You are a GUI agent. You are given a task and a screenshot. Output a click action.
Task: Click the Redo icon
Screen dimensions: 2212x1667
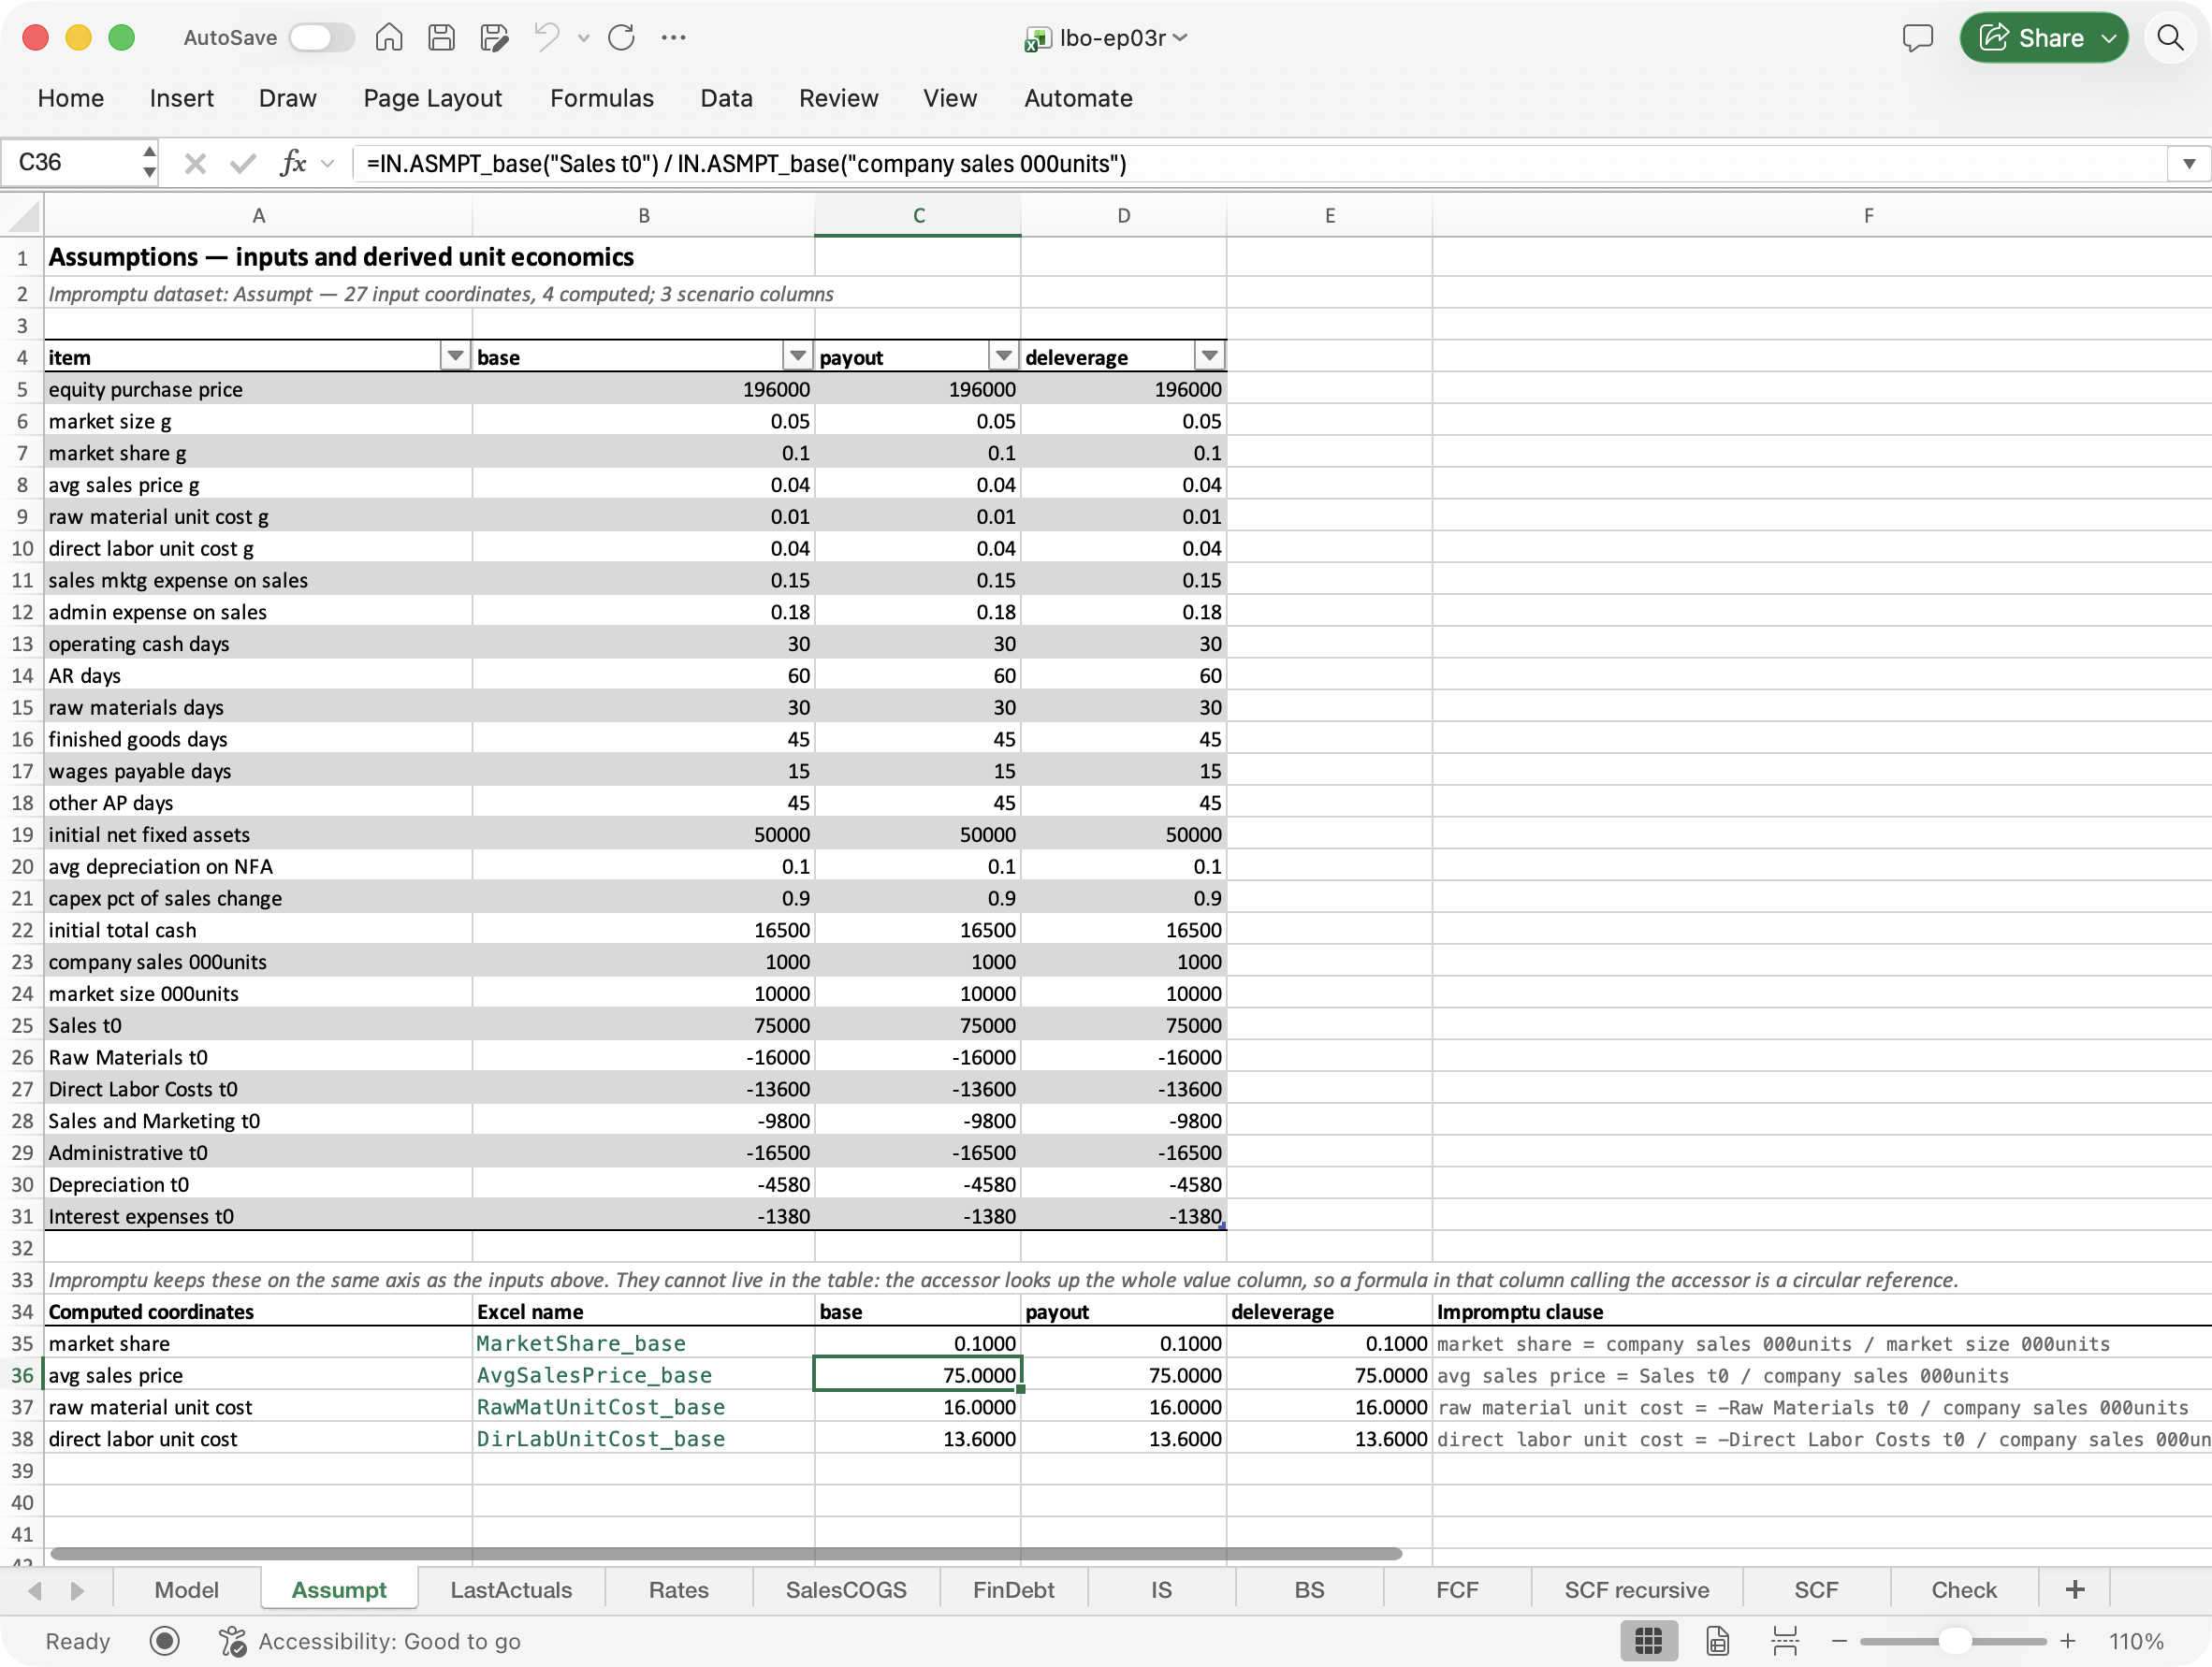622,38
